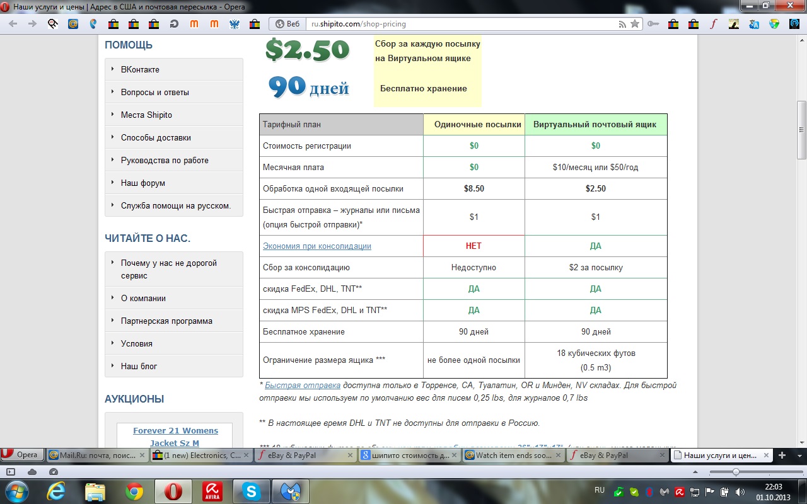
Task: Expand the Способы доставки sidebar item
Action: pos(156,137)
